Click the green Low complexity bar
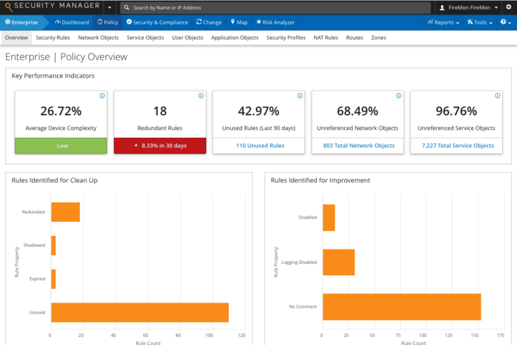This screenshot has height=345, width=517. (61, 145)
